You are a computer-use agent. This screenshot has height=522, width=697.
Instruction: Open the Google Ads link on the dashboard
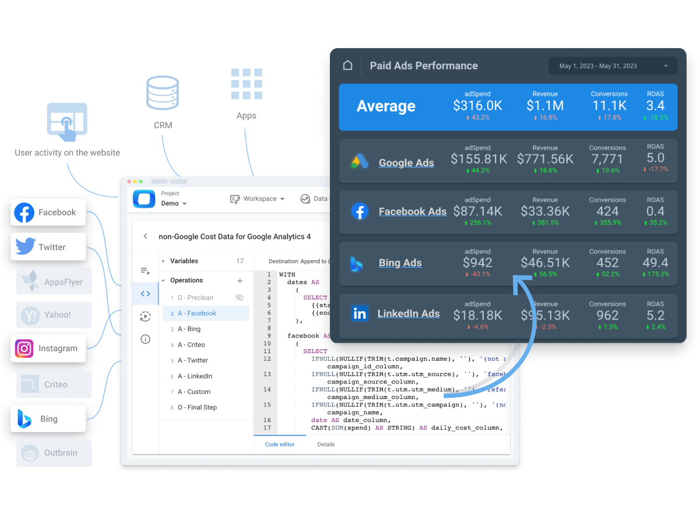[x=406, y=162]
